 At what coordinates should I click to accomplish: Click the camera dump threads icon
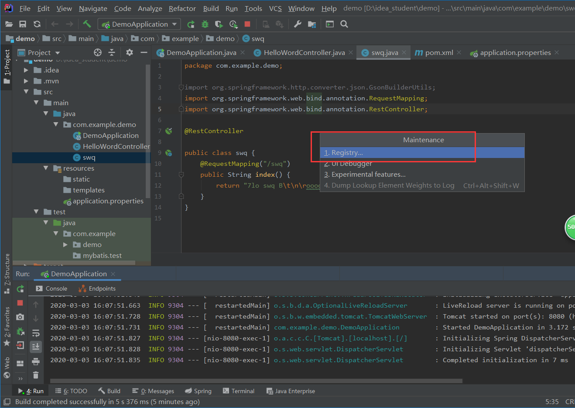(20, 317)
